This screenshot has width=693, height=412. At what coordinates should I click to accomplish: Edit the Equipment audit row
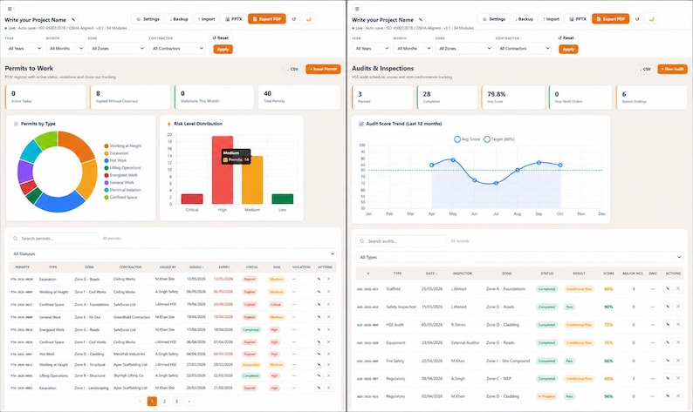[668, 342]
